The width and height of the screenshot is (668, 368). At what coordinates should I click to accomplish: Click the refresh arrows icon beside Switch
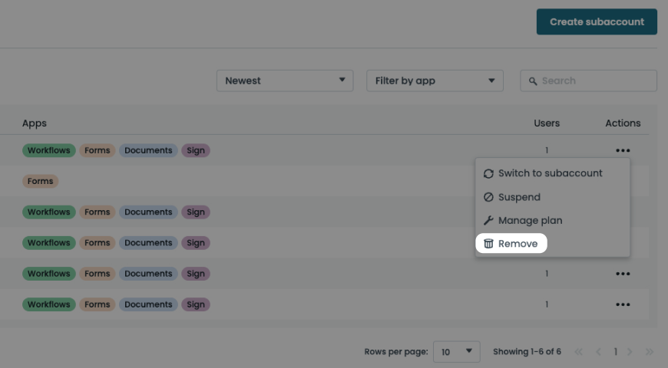[488, 174]
